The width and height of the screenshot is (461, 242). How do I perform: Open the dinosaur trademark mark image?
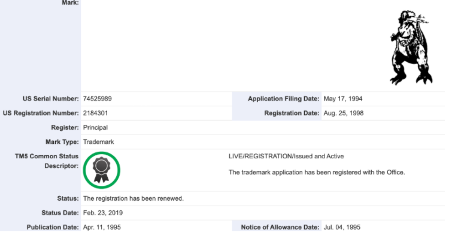point(411,48)
